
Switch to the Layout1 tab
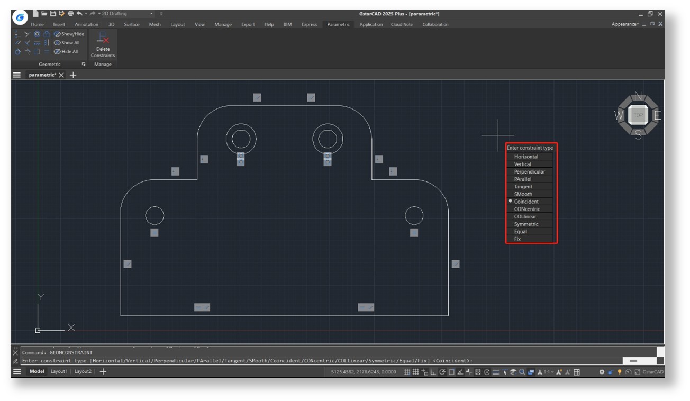tap(59, 371)
